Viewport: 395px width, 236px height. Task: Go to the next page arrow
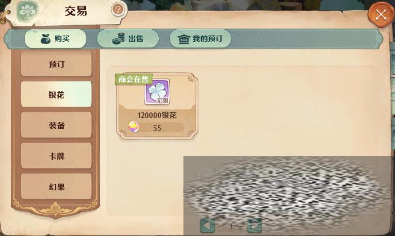(255, 226)
